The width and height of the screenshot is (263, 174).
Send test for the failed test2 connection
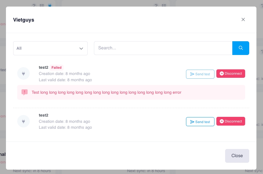(200, 74)
